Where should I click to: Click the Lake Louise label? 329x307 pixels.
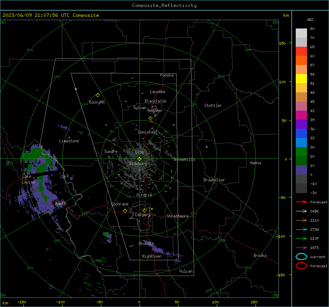[x=29, y=179]
